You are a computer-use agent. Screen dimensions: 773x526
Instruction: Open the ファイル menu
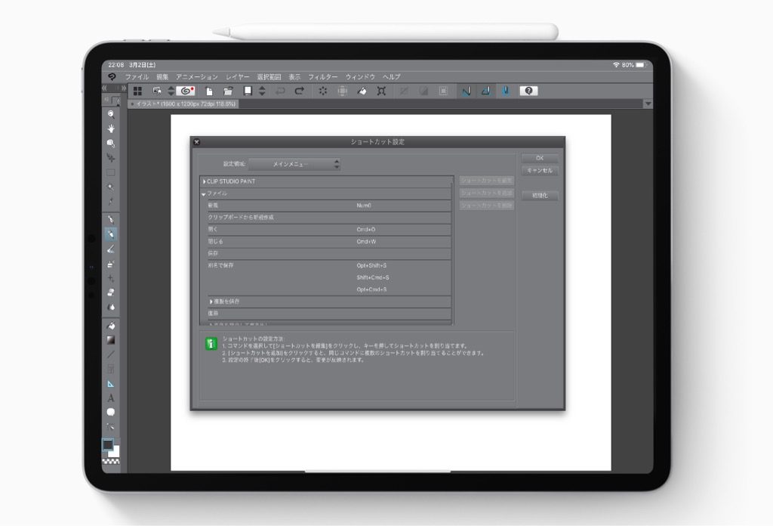coord(137,77)
